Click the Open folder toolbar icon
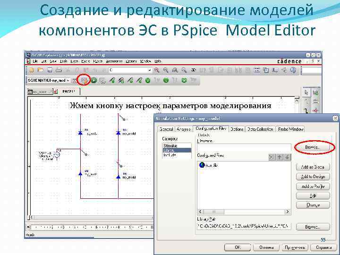 coord(41,70)
